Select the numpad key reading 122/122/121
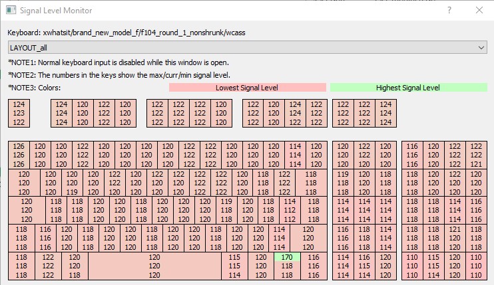Viewport: 494px width, 285px height. [476, 155]
